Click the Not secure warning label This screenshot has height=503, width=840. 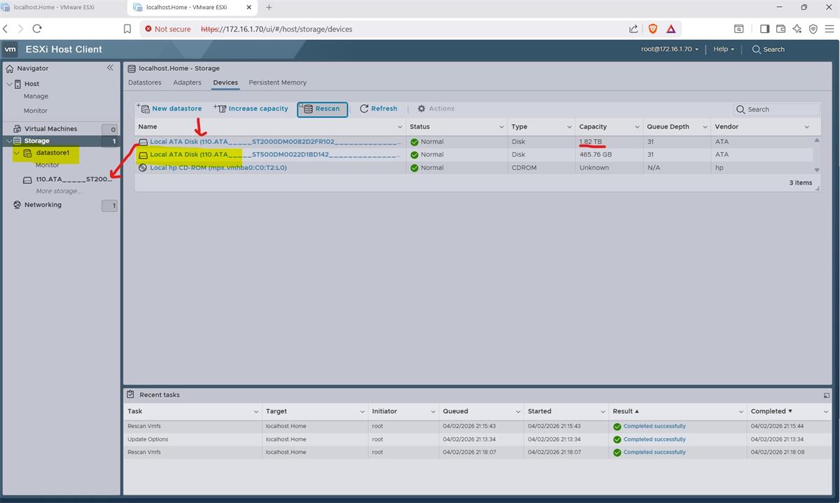pos(167,29)
